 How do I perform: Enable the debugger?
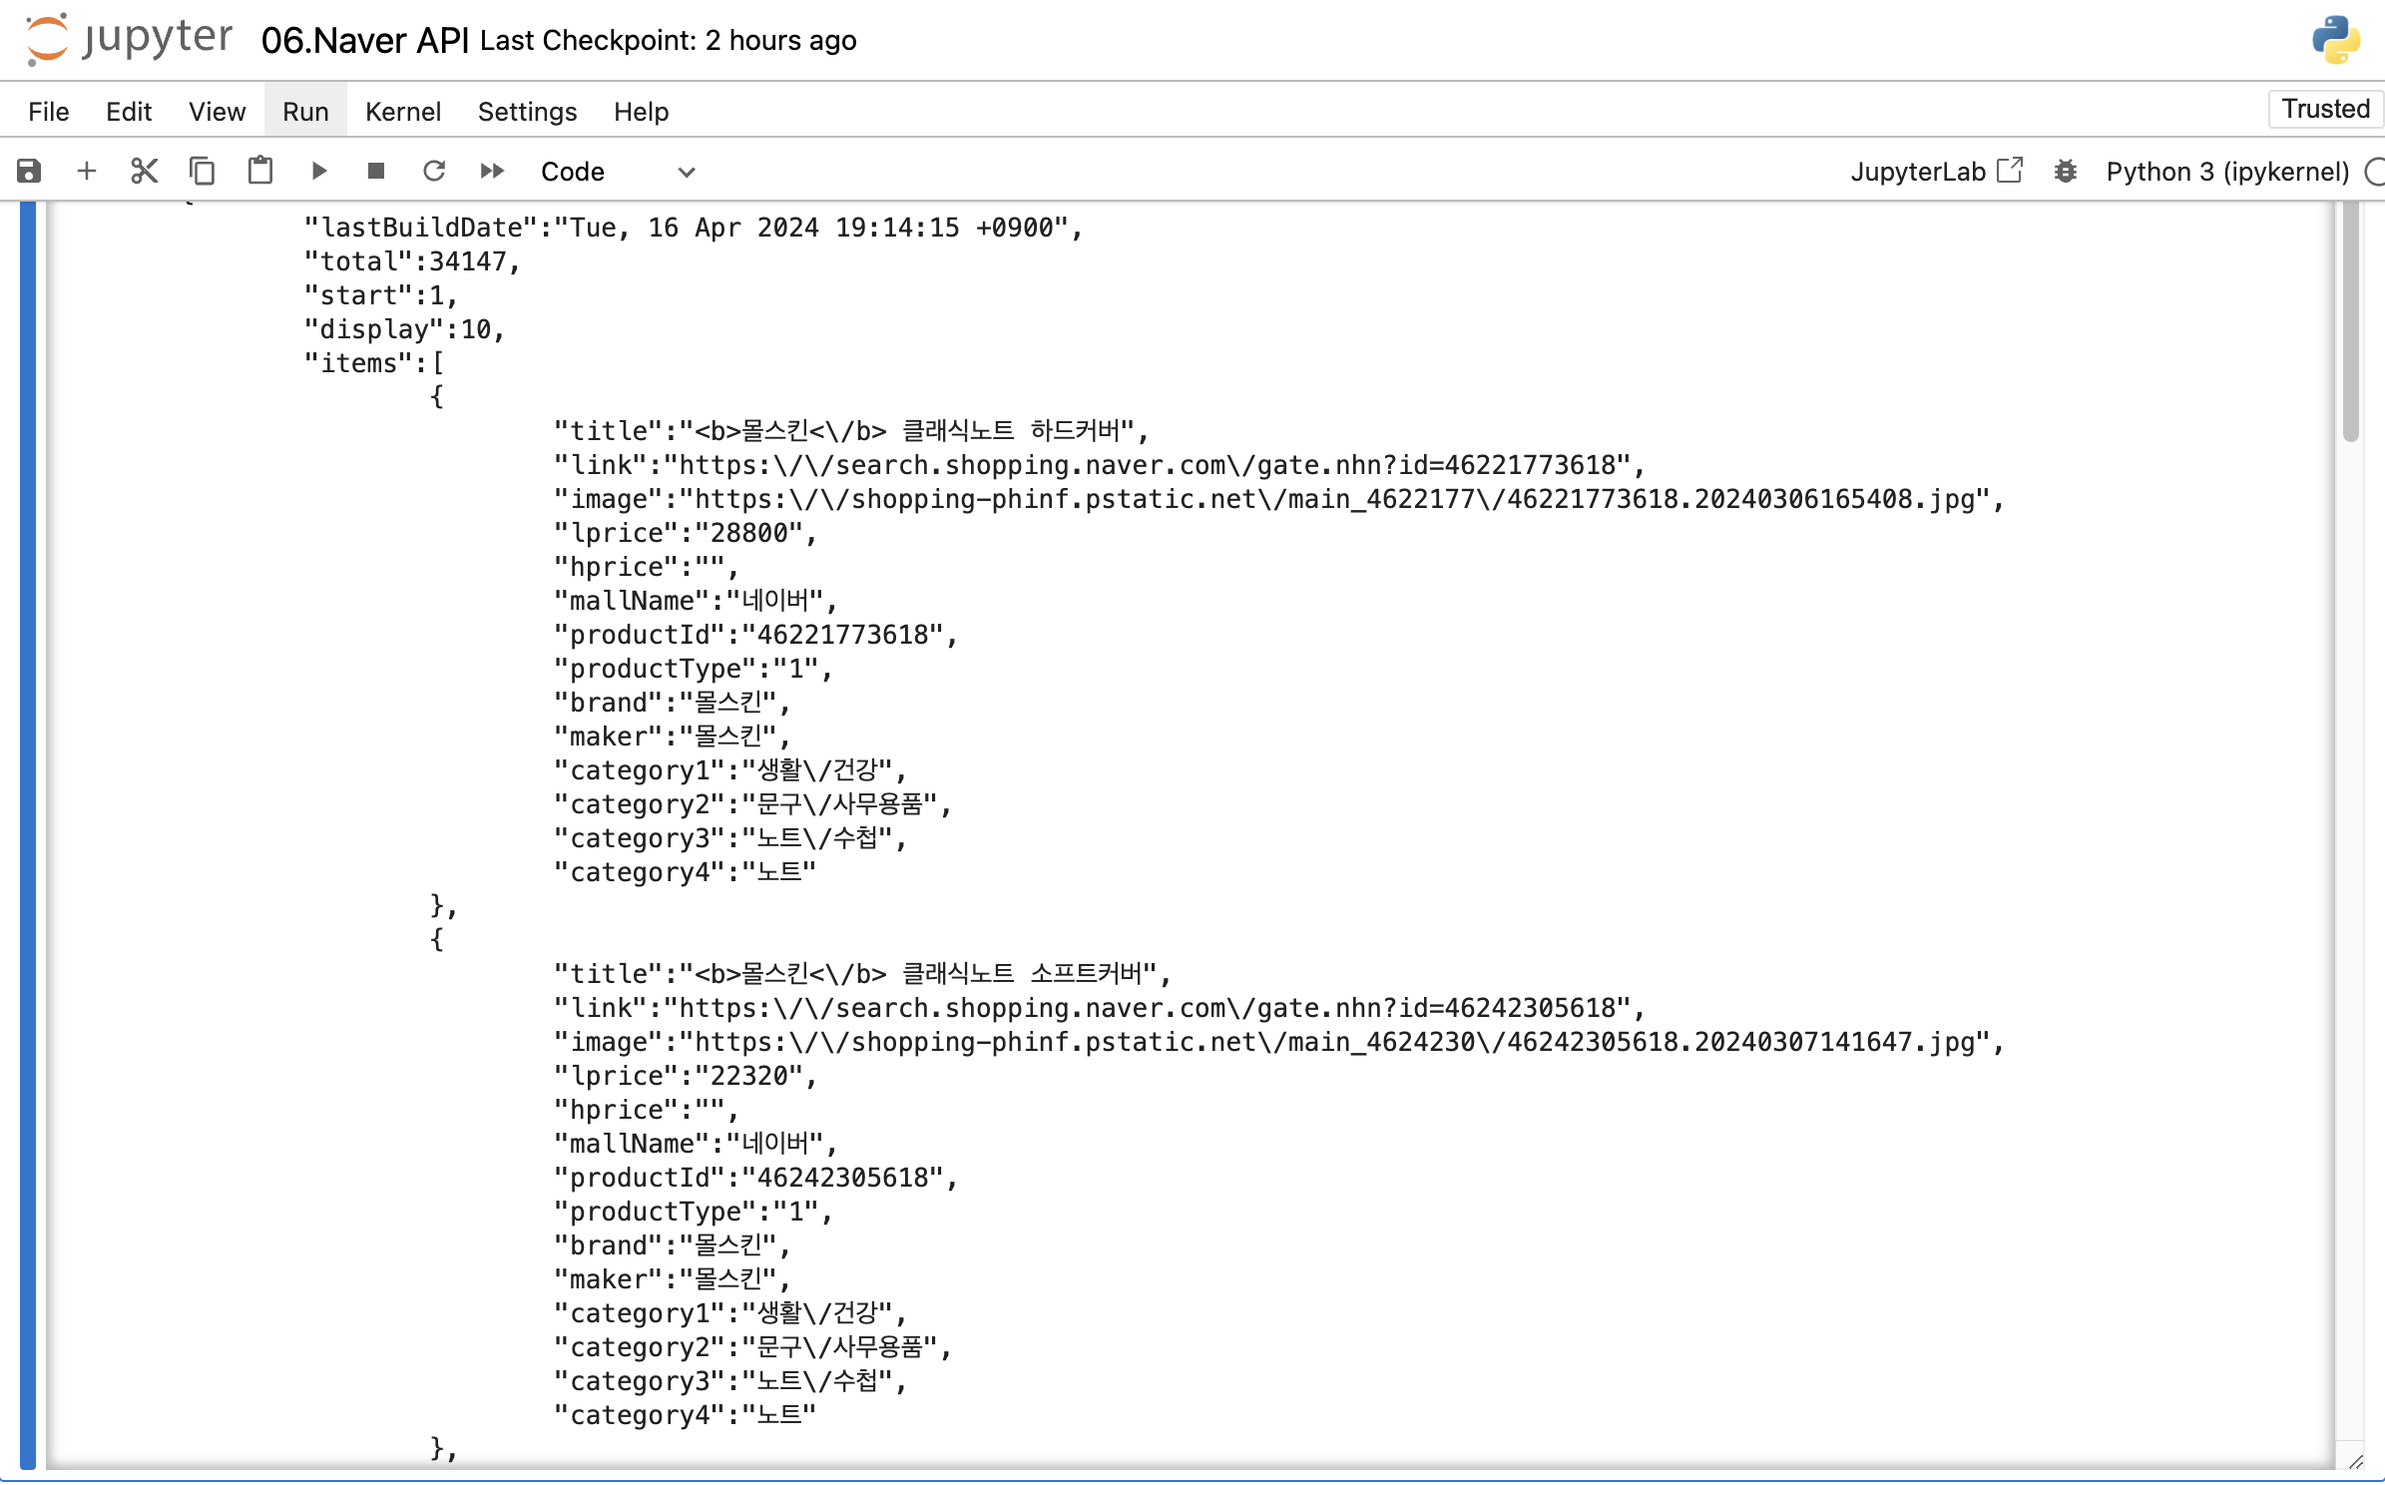(2065, 171)
